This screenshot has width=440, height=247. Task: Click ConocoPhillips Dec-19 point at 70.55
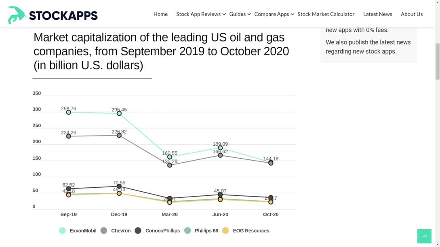click(119, 186)
